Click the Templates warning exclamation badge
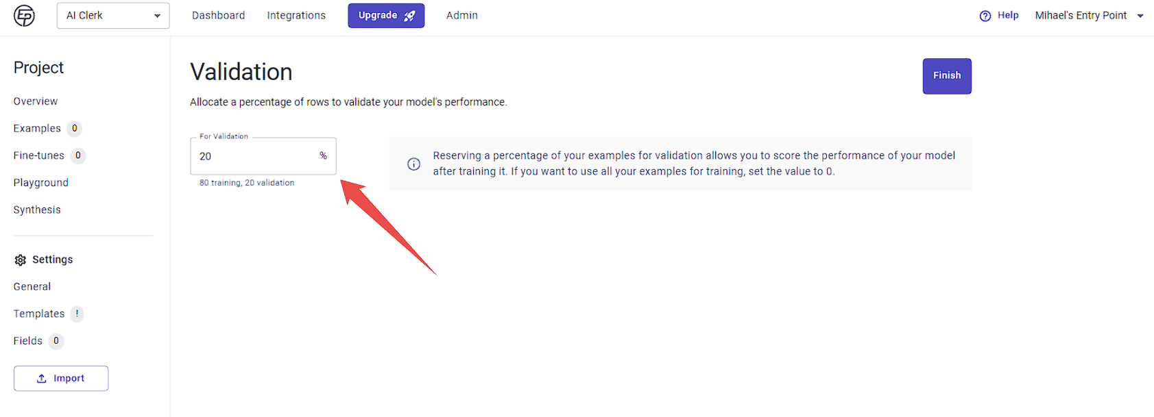The image size is (1154, 417). tap(77, 314)
